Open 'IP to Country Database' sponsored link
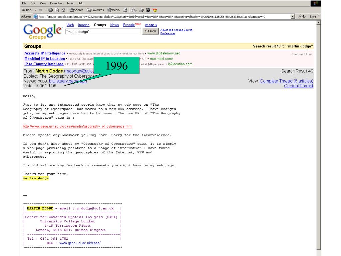 pos(44,64)
